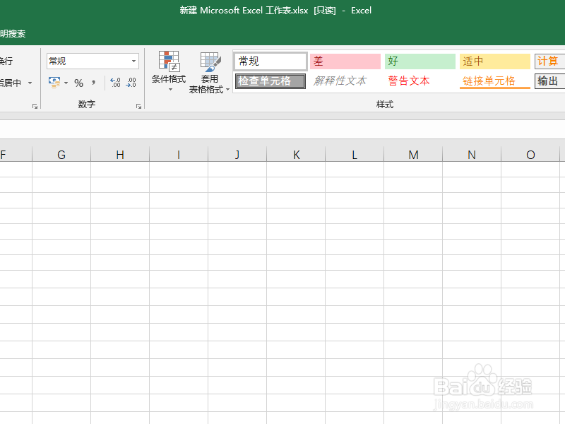Apply the Check Cell (检查单元格) style
Viewport: 565px width, 424px height.
click(x=270, y=81)
